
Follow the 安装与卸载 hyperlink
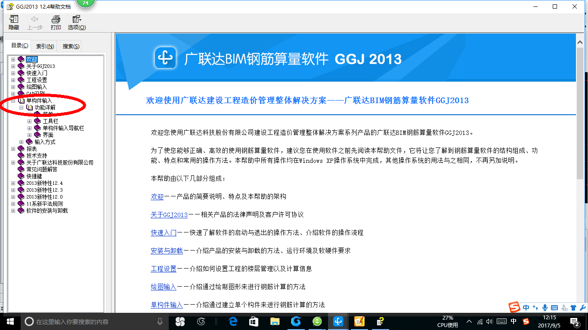(x=167, y=251)
